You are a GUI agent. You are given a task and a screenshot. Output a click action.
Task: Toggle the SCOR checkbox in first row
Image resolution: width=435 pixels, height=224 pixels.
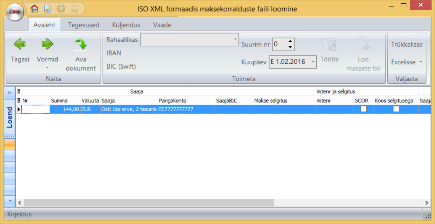pyautogui.click(x=364, y=109)
